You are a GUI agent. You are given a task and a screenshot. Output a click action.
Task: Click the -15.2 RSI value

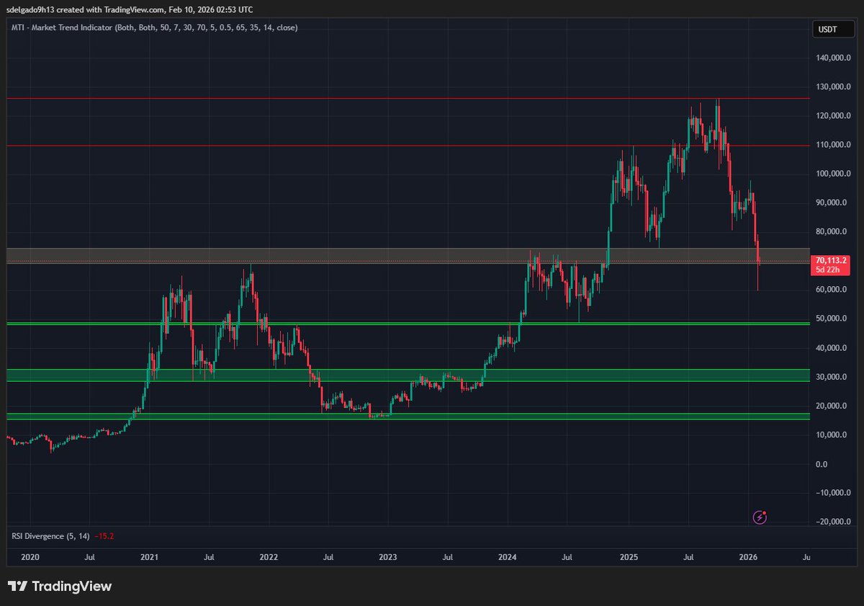point(104,536)
